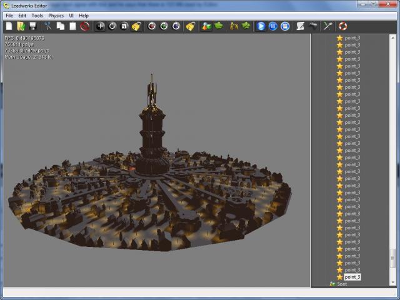The height and width of the screenshot is (300, 400).
Task: Open the Physics menu
Action: coord(56,15)
